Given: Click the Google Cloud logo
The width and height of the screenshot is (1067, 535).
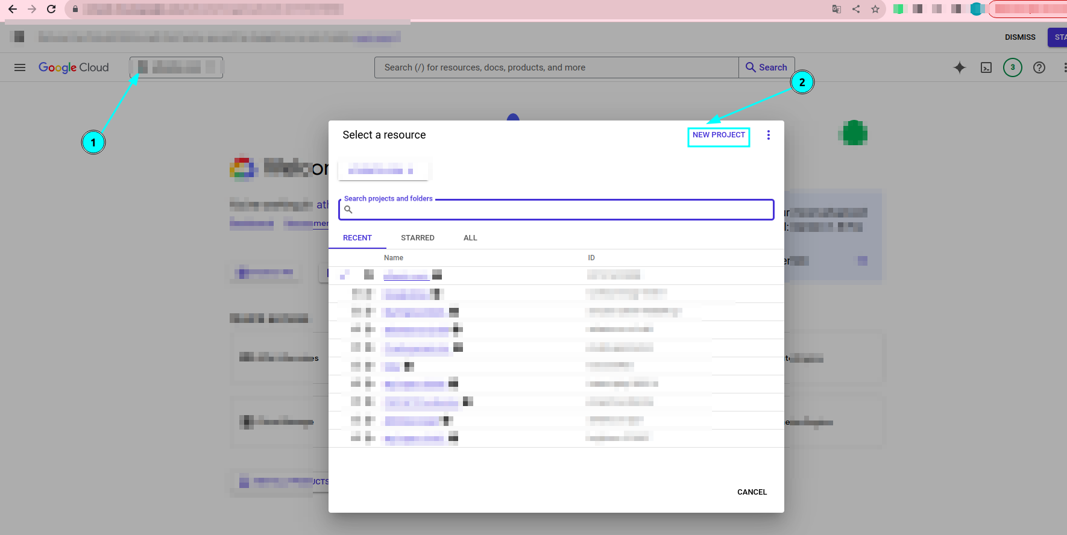Looking at the screenshot, I should click(74, 67).
